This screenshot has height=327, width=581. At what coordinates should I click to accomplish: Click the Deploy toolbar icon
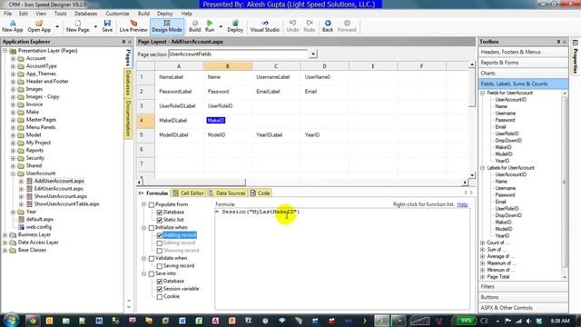click(235, 26)
